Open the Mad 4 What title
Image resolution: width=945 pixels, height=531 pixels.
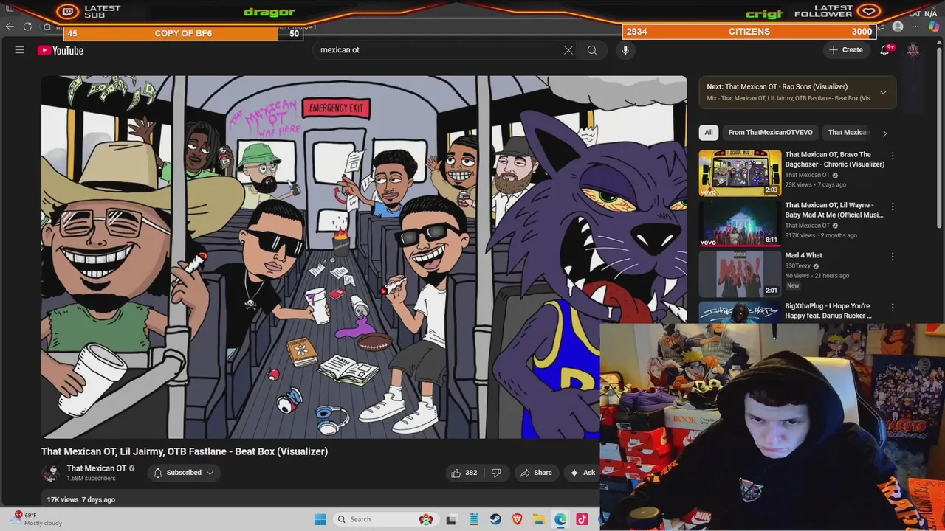pyautogui.click(x=804, y=255)
